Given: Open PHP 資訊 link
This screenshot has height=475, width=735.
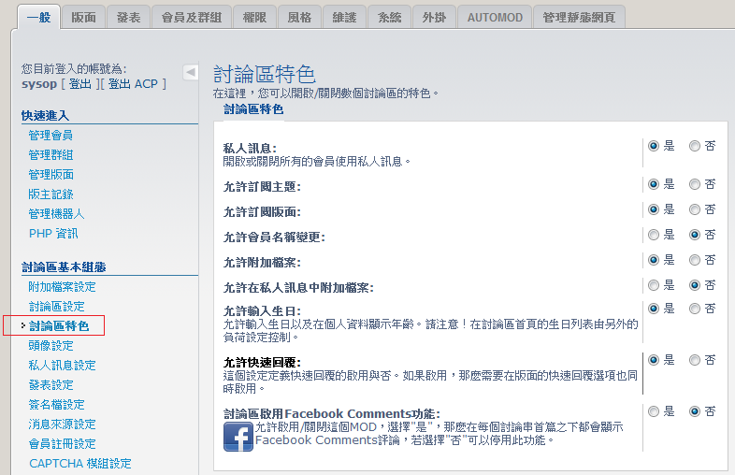Looking at the screenshot, I should click(x=53, y=234).
